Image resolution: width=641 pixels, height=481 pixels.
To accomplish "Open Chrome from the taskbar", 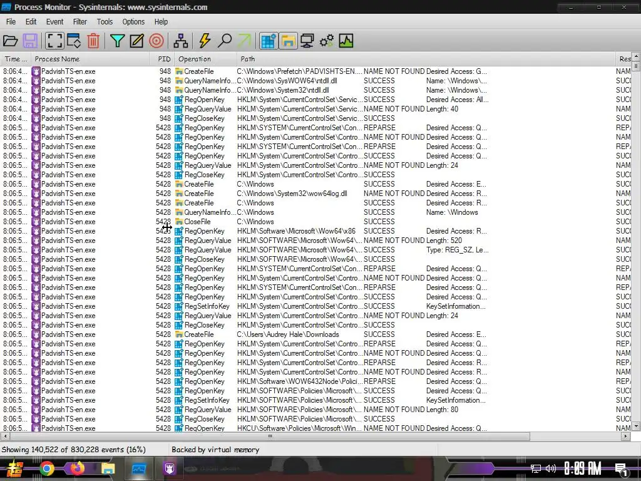I will [x=47, y=468].
